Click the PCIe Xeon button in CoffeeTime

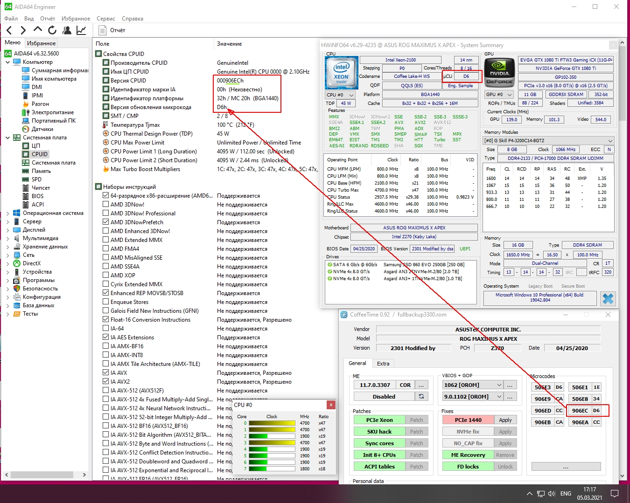coord(379,420)
